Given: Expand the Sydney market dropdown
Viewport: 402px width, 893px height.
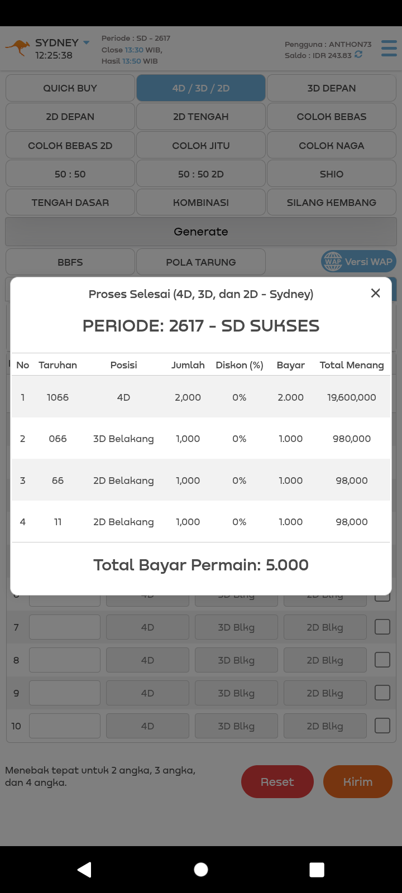Looking at the screenshot, I should (x=87, y=42).
